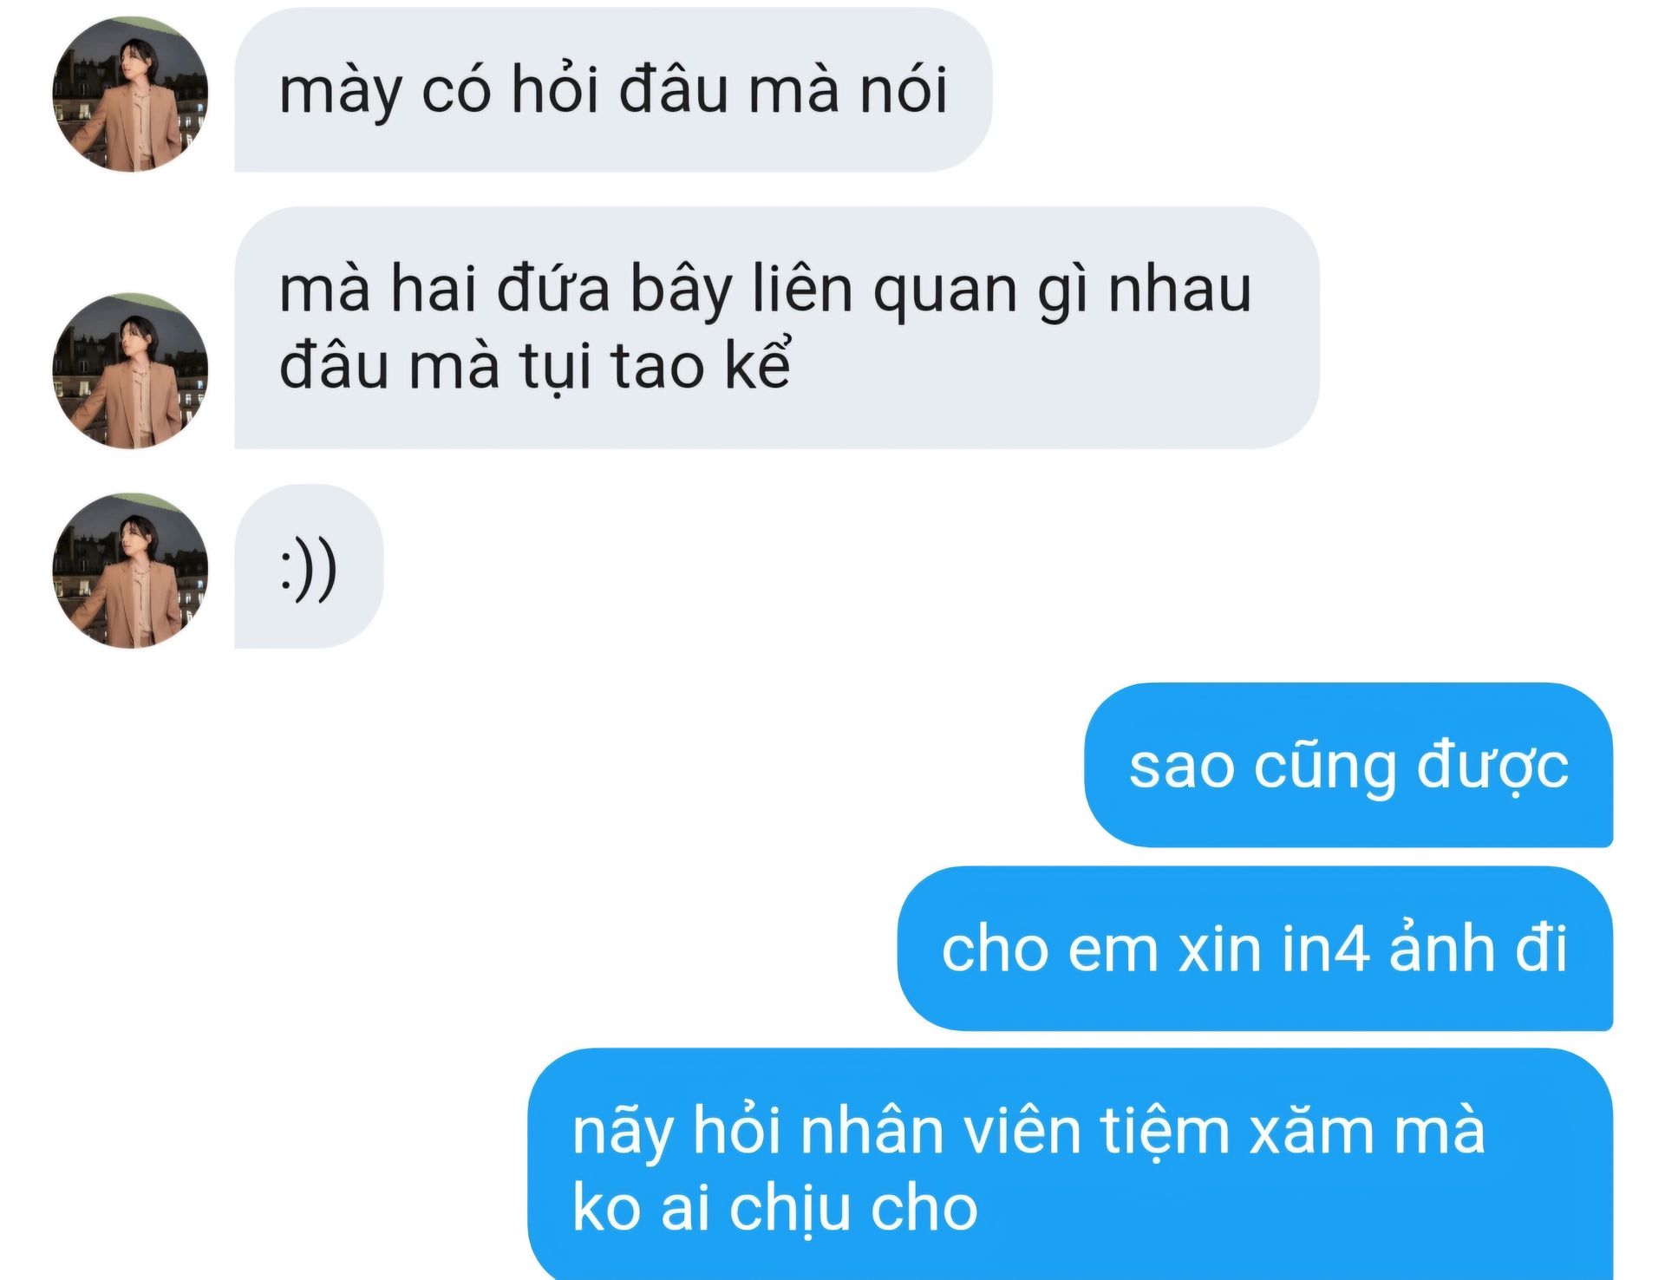Select the message line "mà hai đứa bây liên quan gì nhau"
The width and height of the screenshot is (1665, 1280).
pos(765,290)
